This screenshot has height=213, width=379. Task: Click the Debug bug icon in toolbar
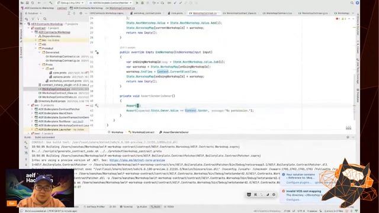tap(142, 2)
